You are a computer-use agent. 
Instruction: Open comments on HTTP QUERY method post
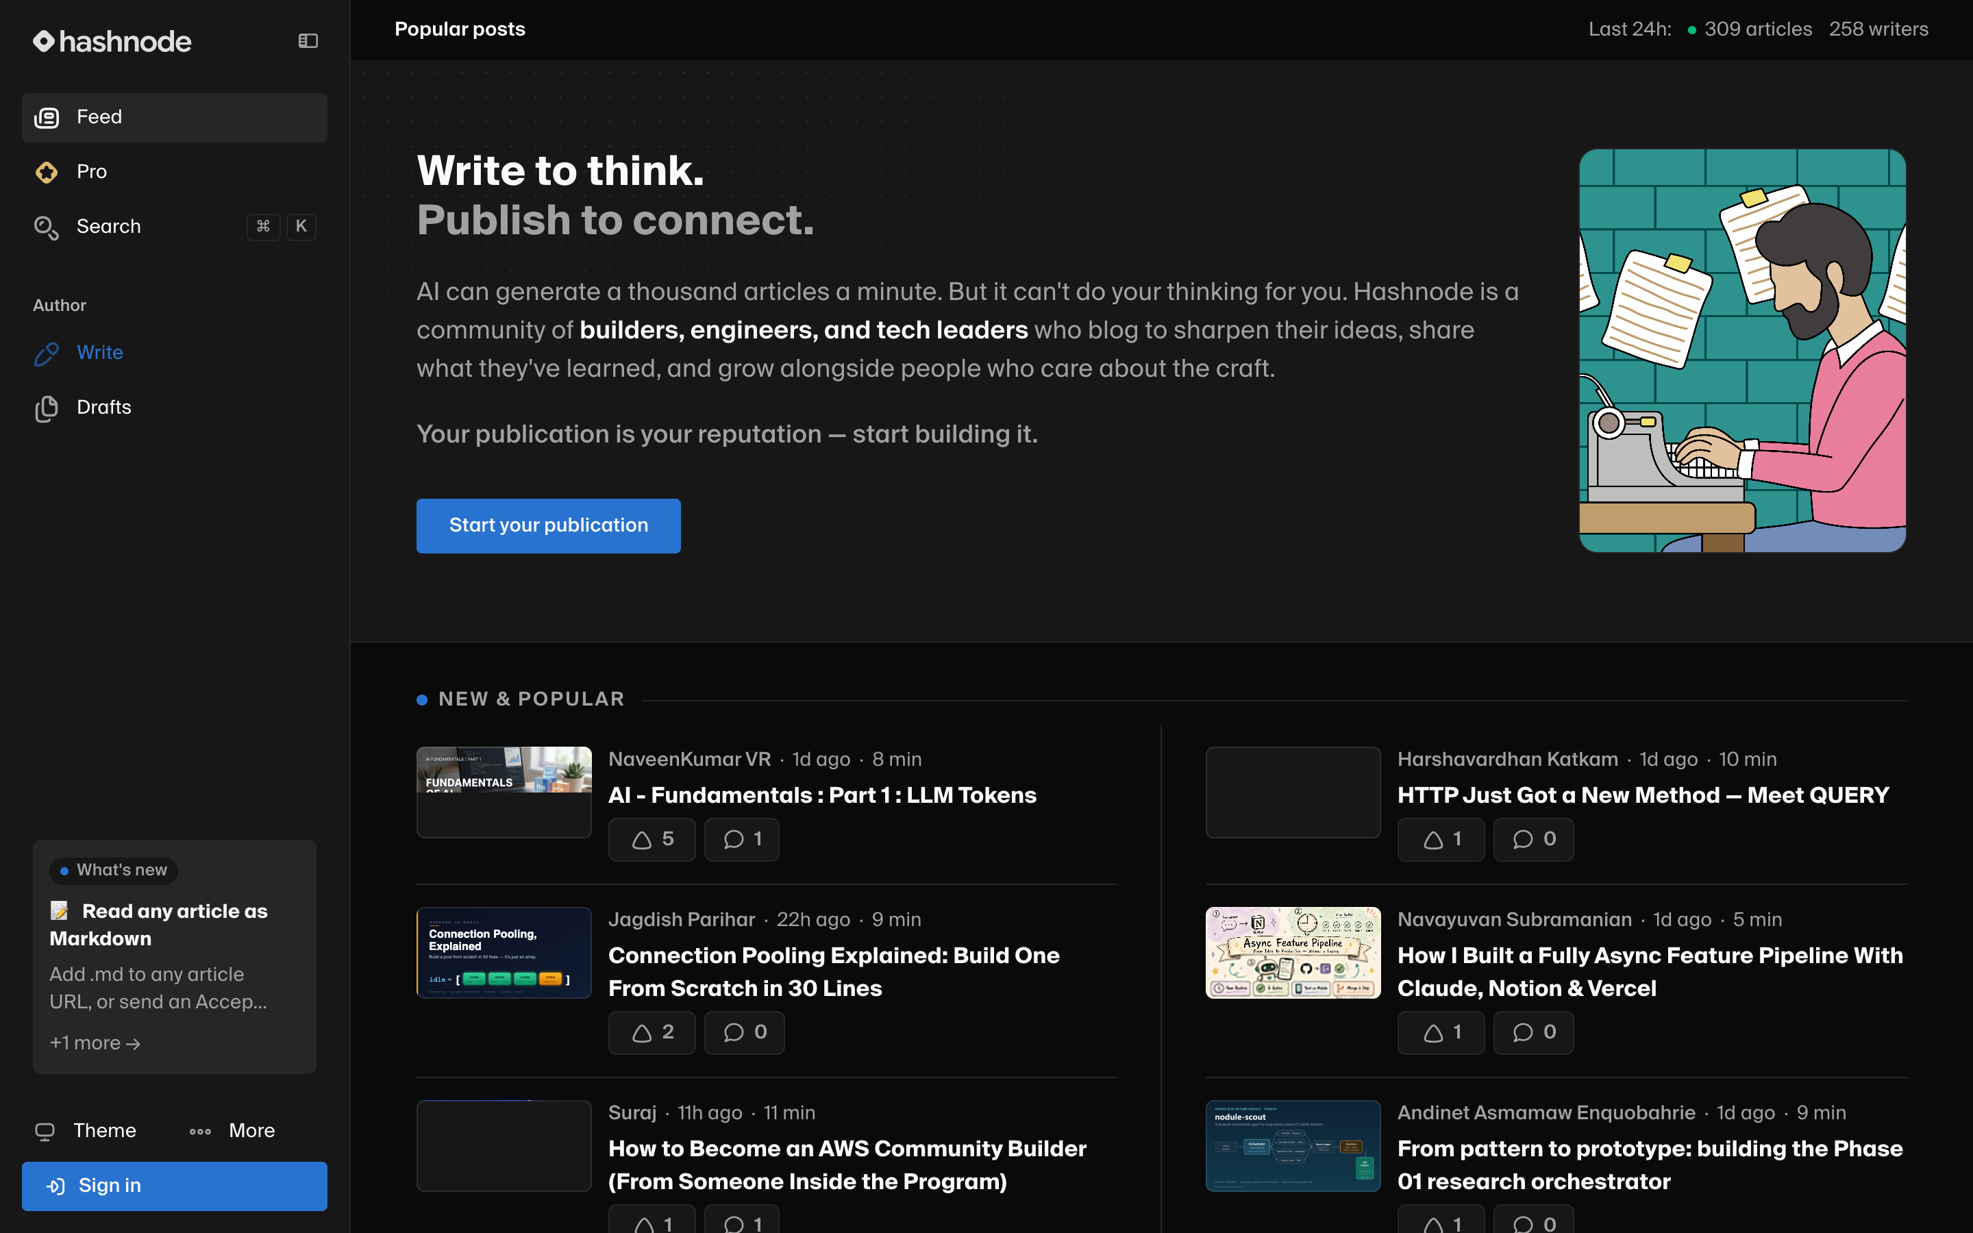coord(1533,839)
